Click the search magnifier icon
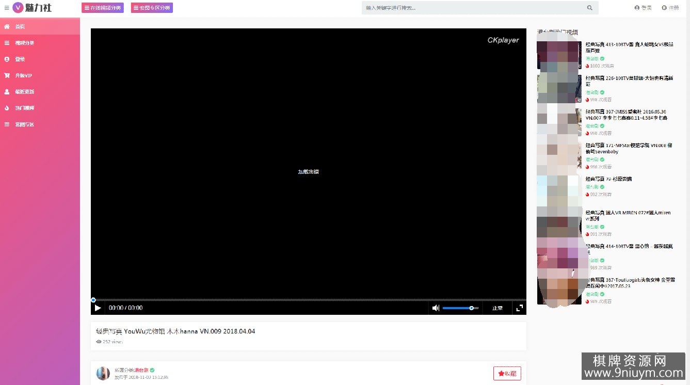This screenshot has height=385, width=690. [x=590, y=8]
